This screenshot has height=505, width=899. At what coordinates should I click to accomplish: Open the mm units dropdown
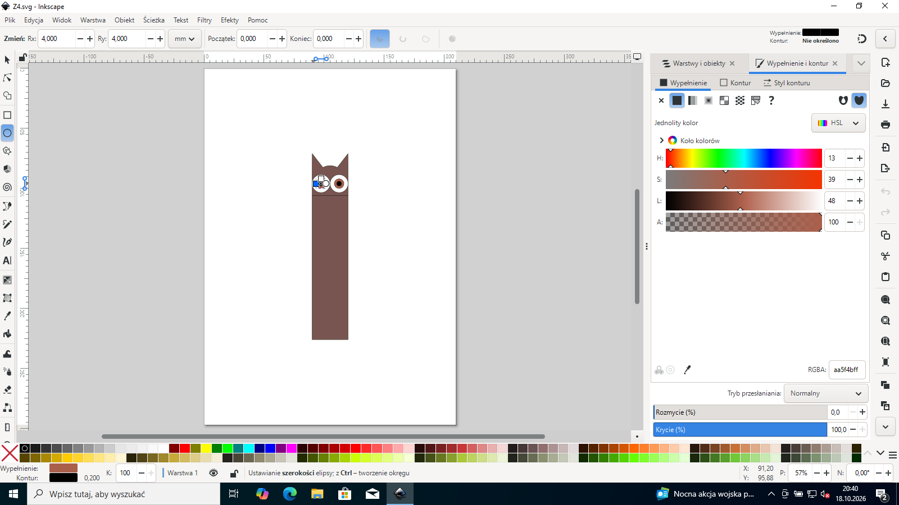tap(184, 39)
